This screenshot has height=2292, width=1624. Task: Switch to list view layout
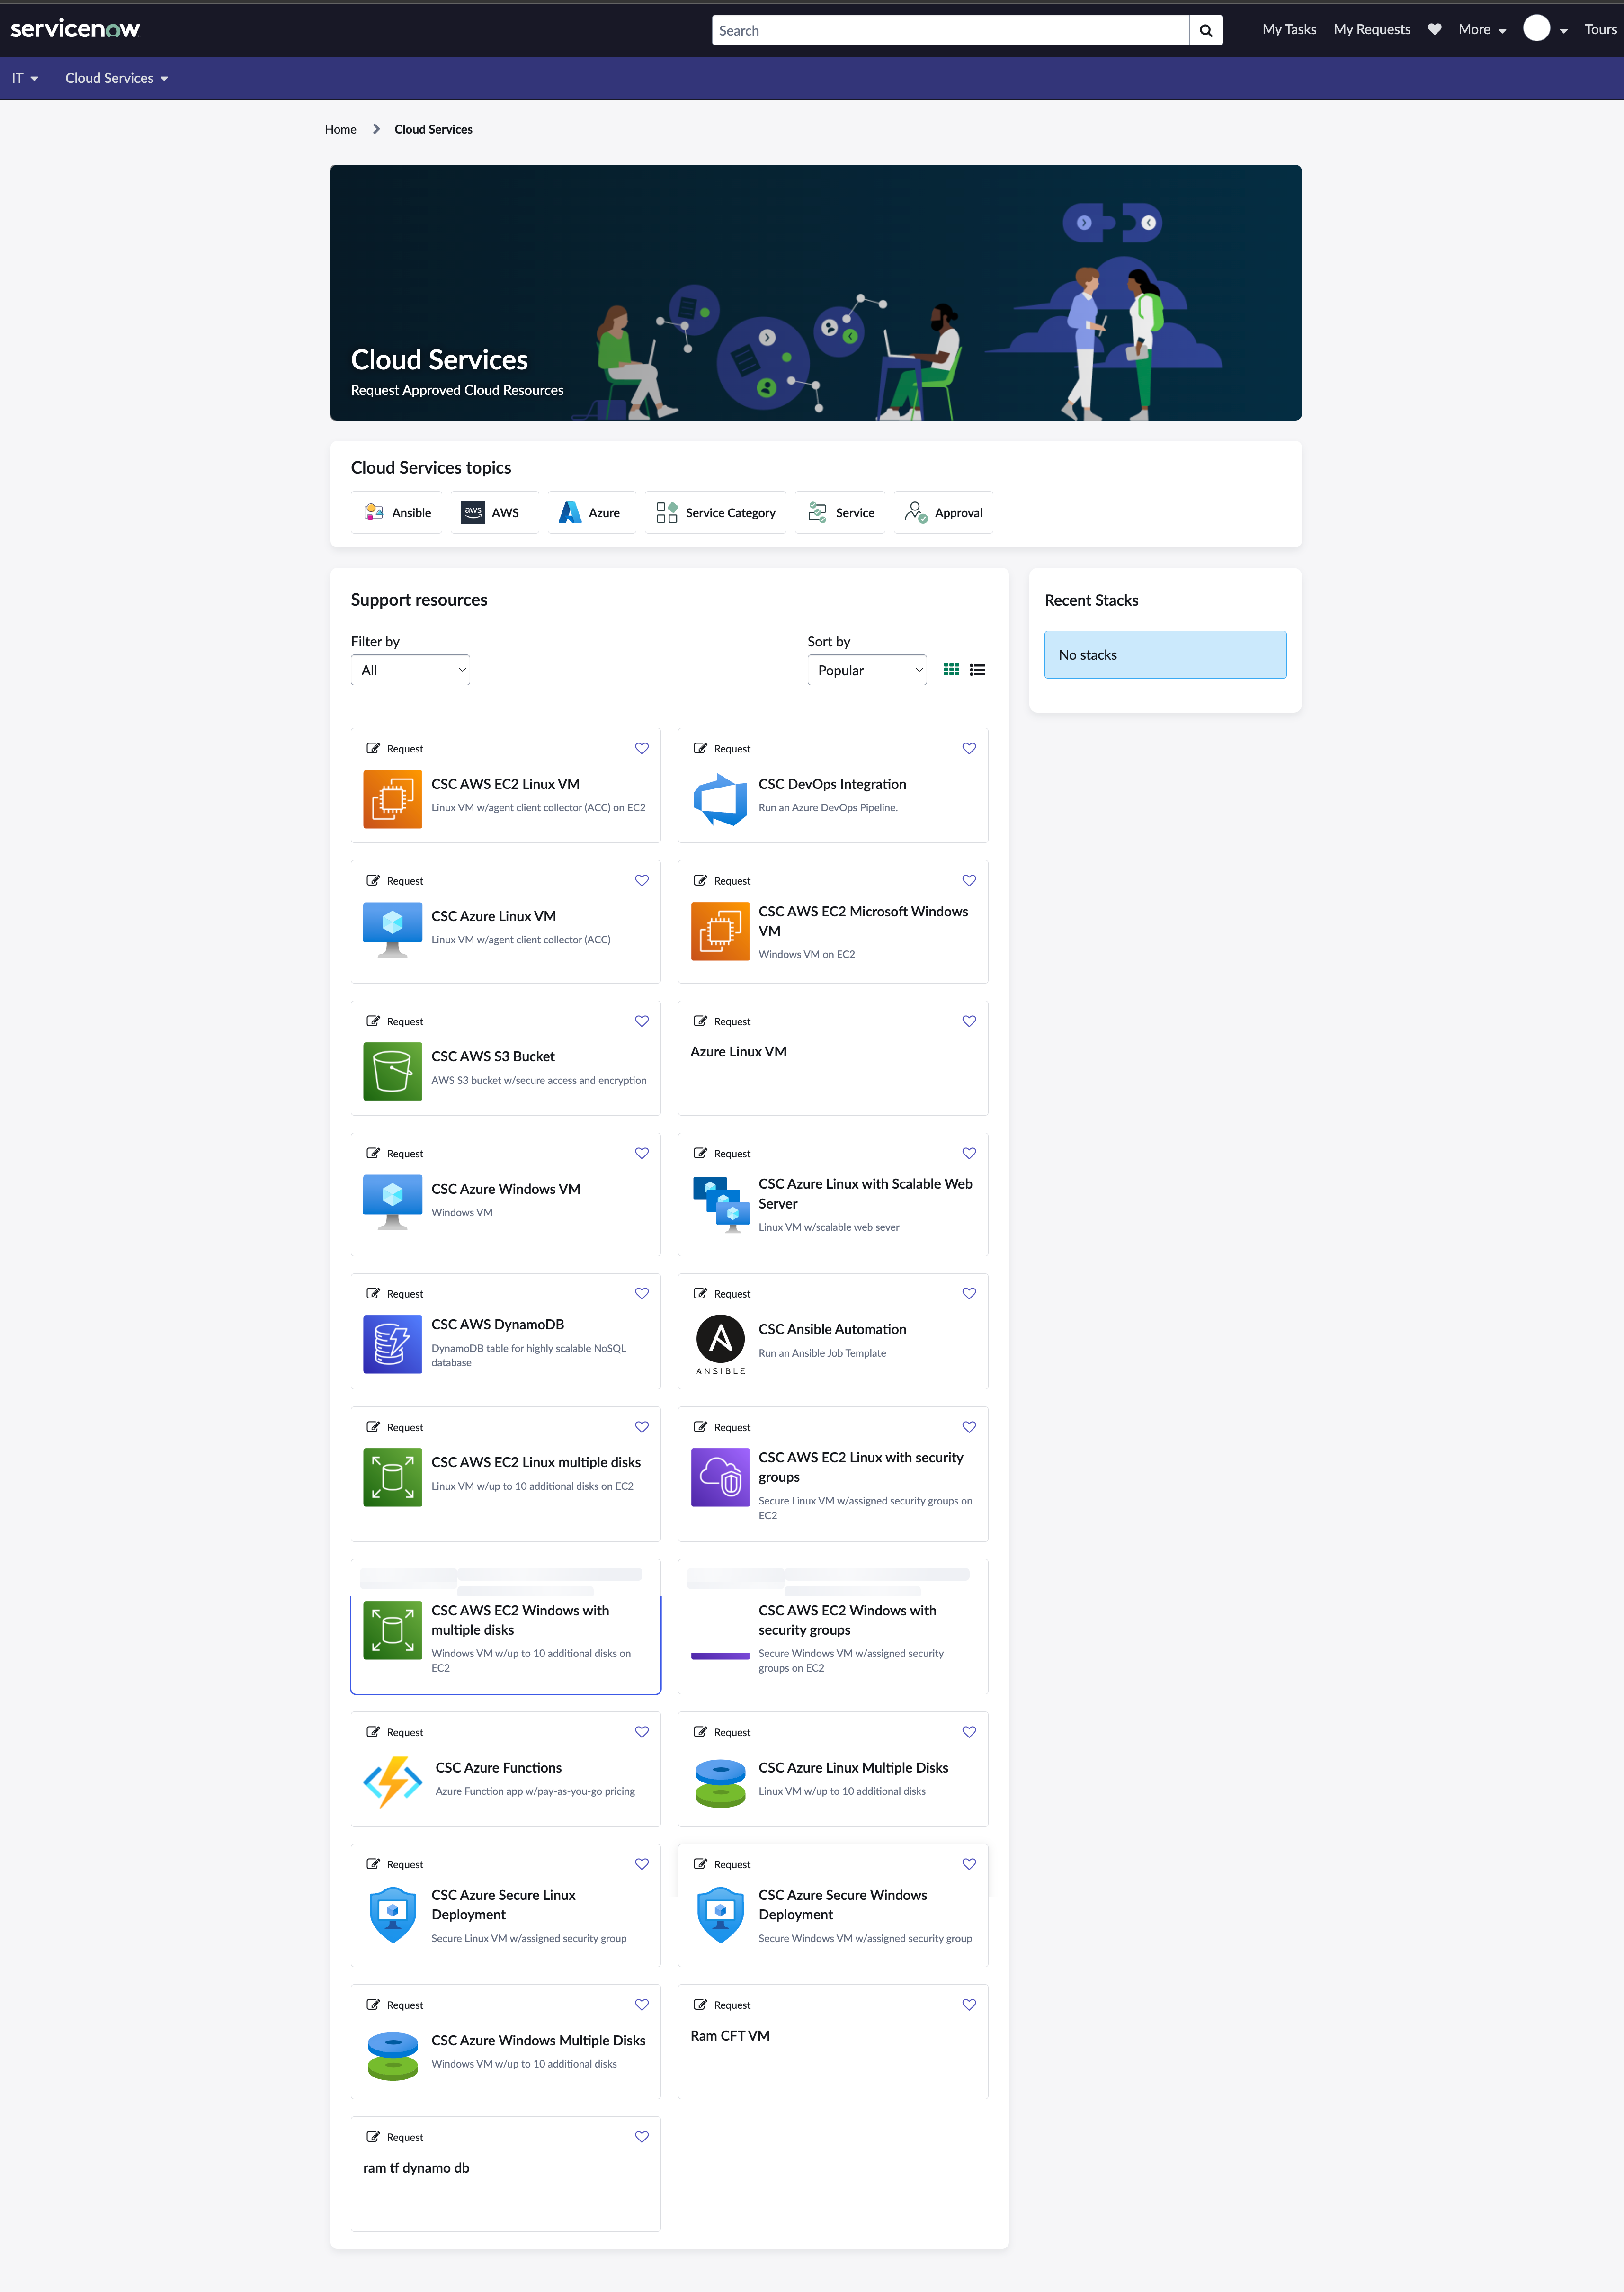(977, 670)
